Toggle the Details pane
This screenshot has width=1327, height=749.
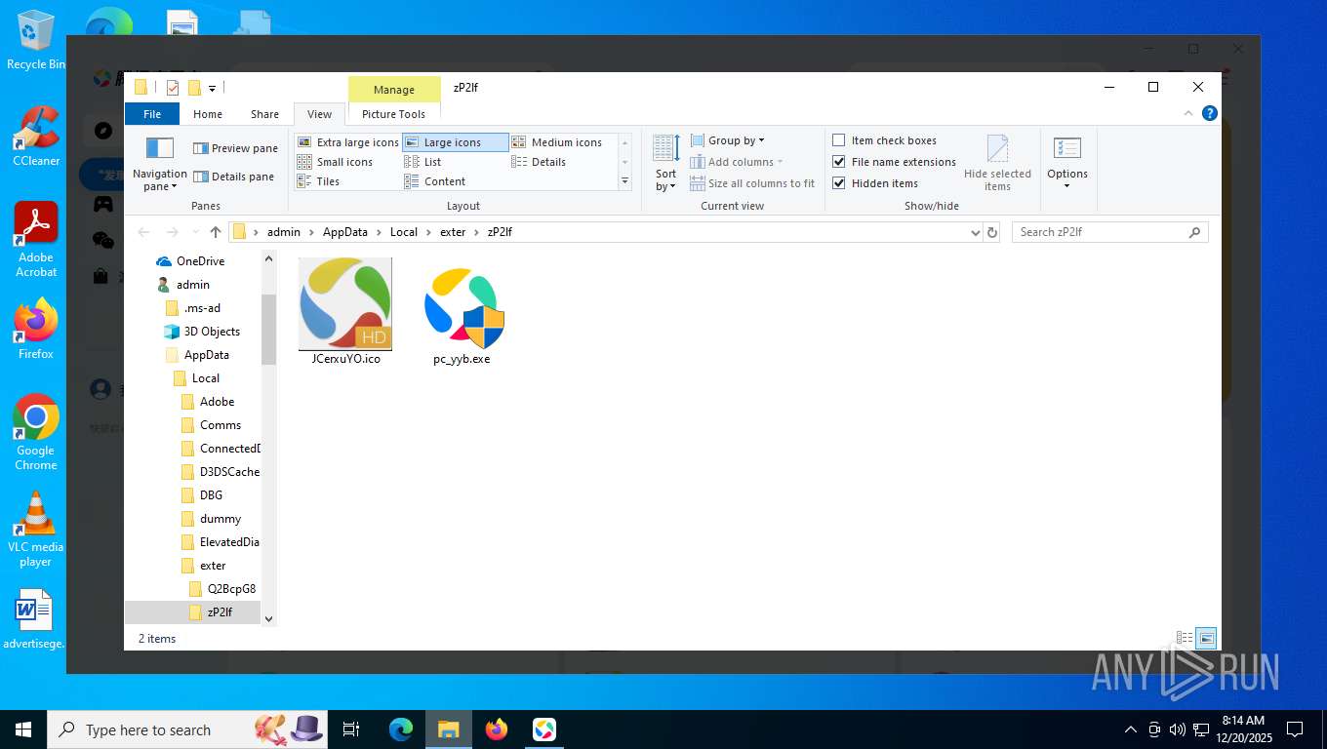point(233,177)
